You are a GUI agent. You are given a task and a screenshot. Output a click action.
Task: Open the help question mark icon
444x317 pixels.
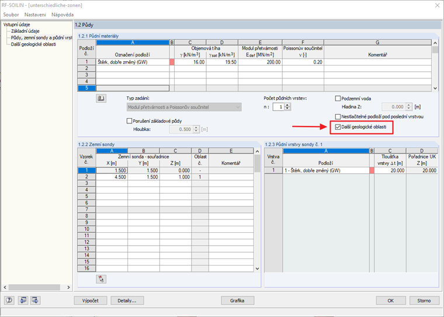click(9, 300)
